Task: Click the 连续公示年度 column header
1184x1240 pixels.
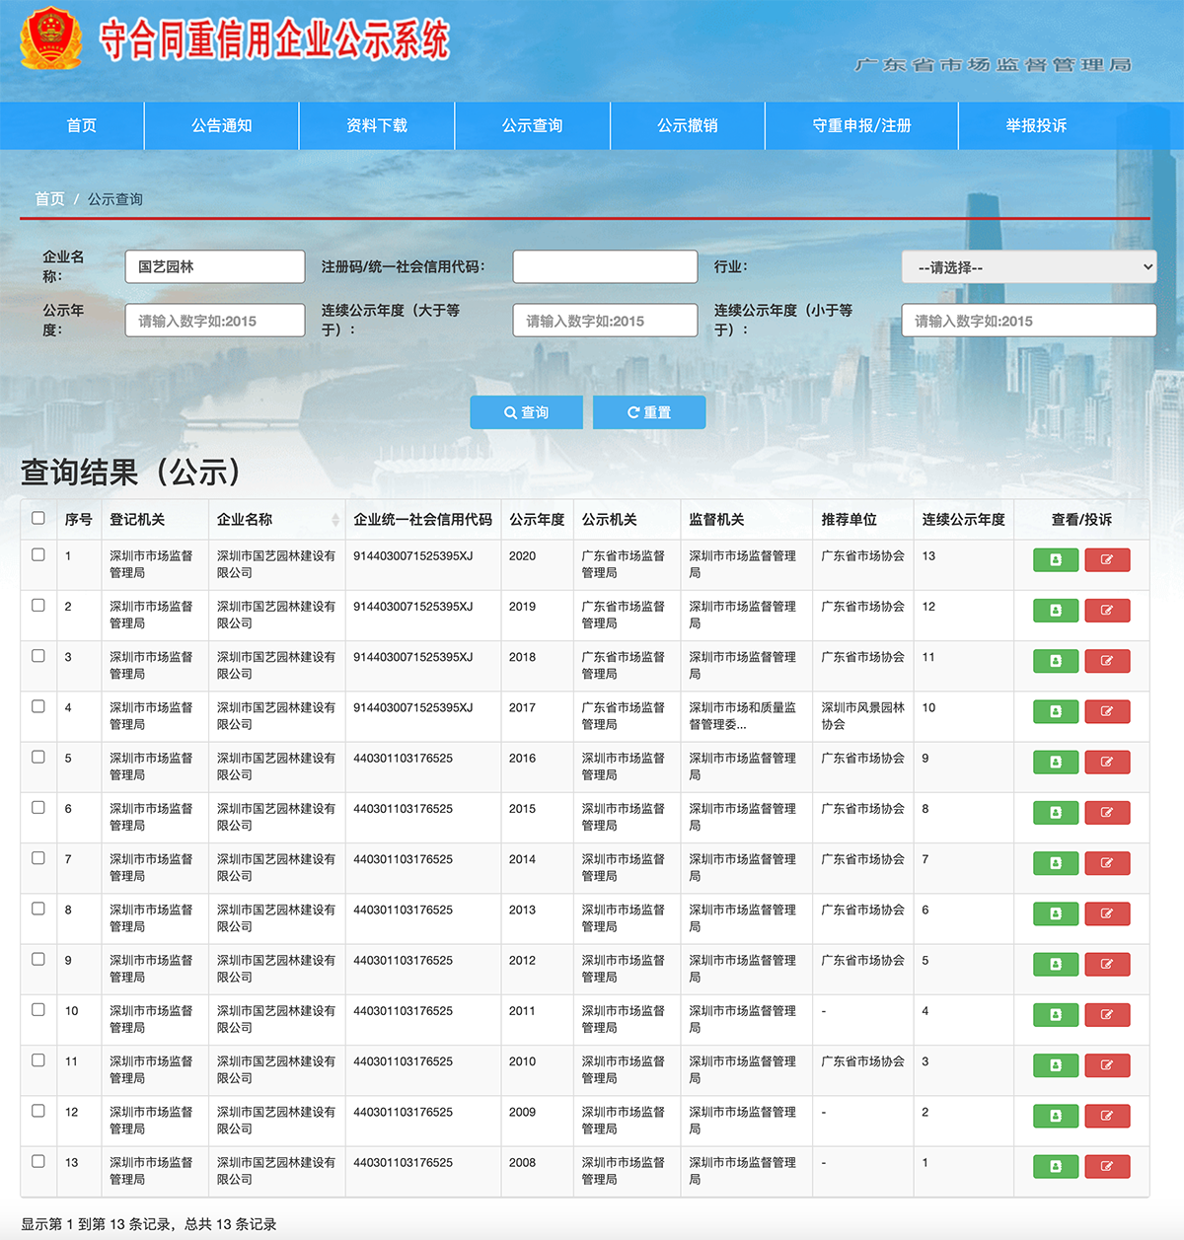Action: (x=964, y=520)
